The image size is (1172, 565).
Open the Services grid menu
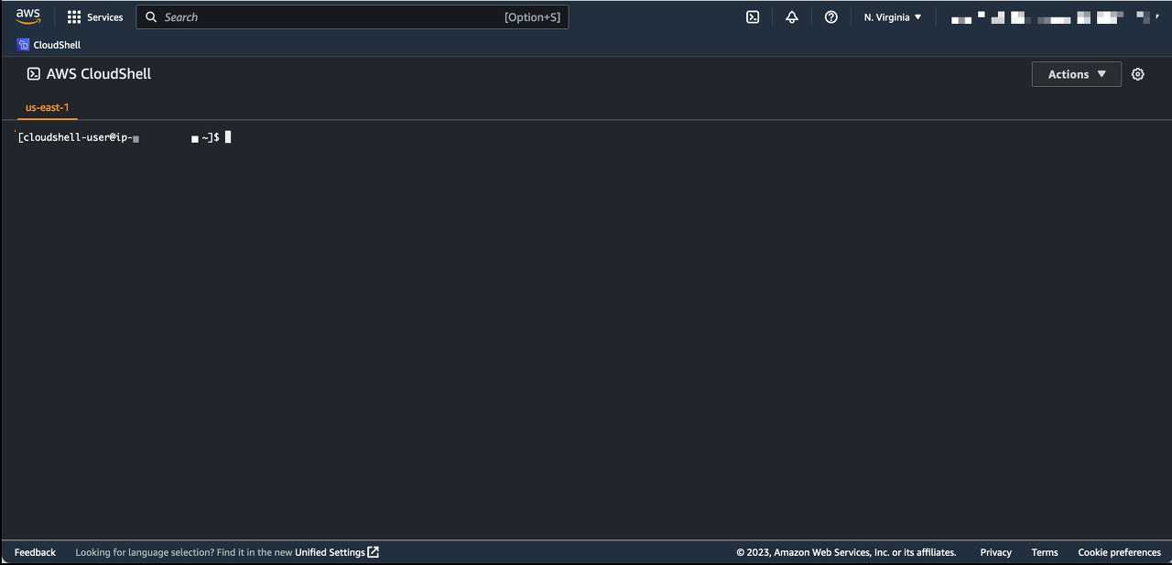(x=95, y=17)
